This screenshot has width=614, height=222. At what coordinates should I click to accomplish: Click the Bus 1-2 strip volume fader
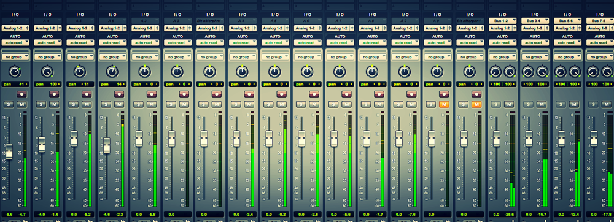(x=497, y=139)
